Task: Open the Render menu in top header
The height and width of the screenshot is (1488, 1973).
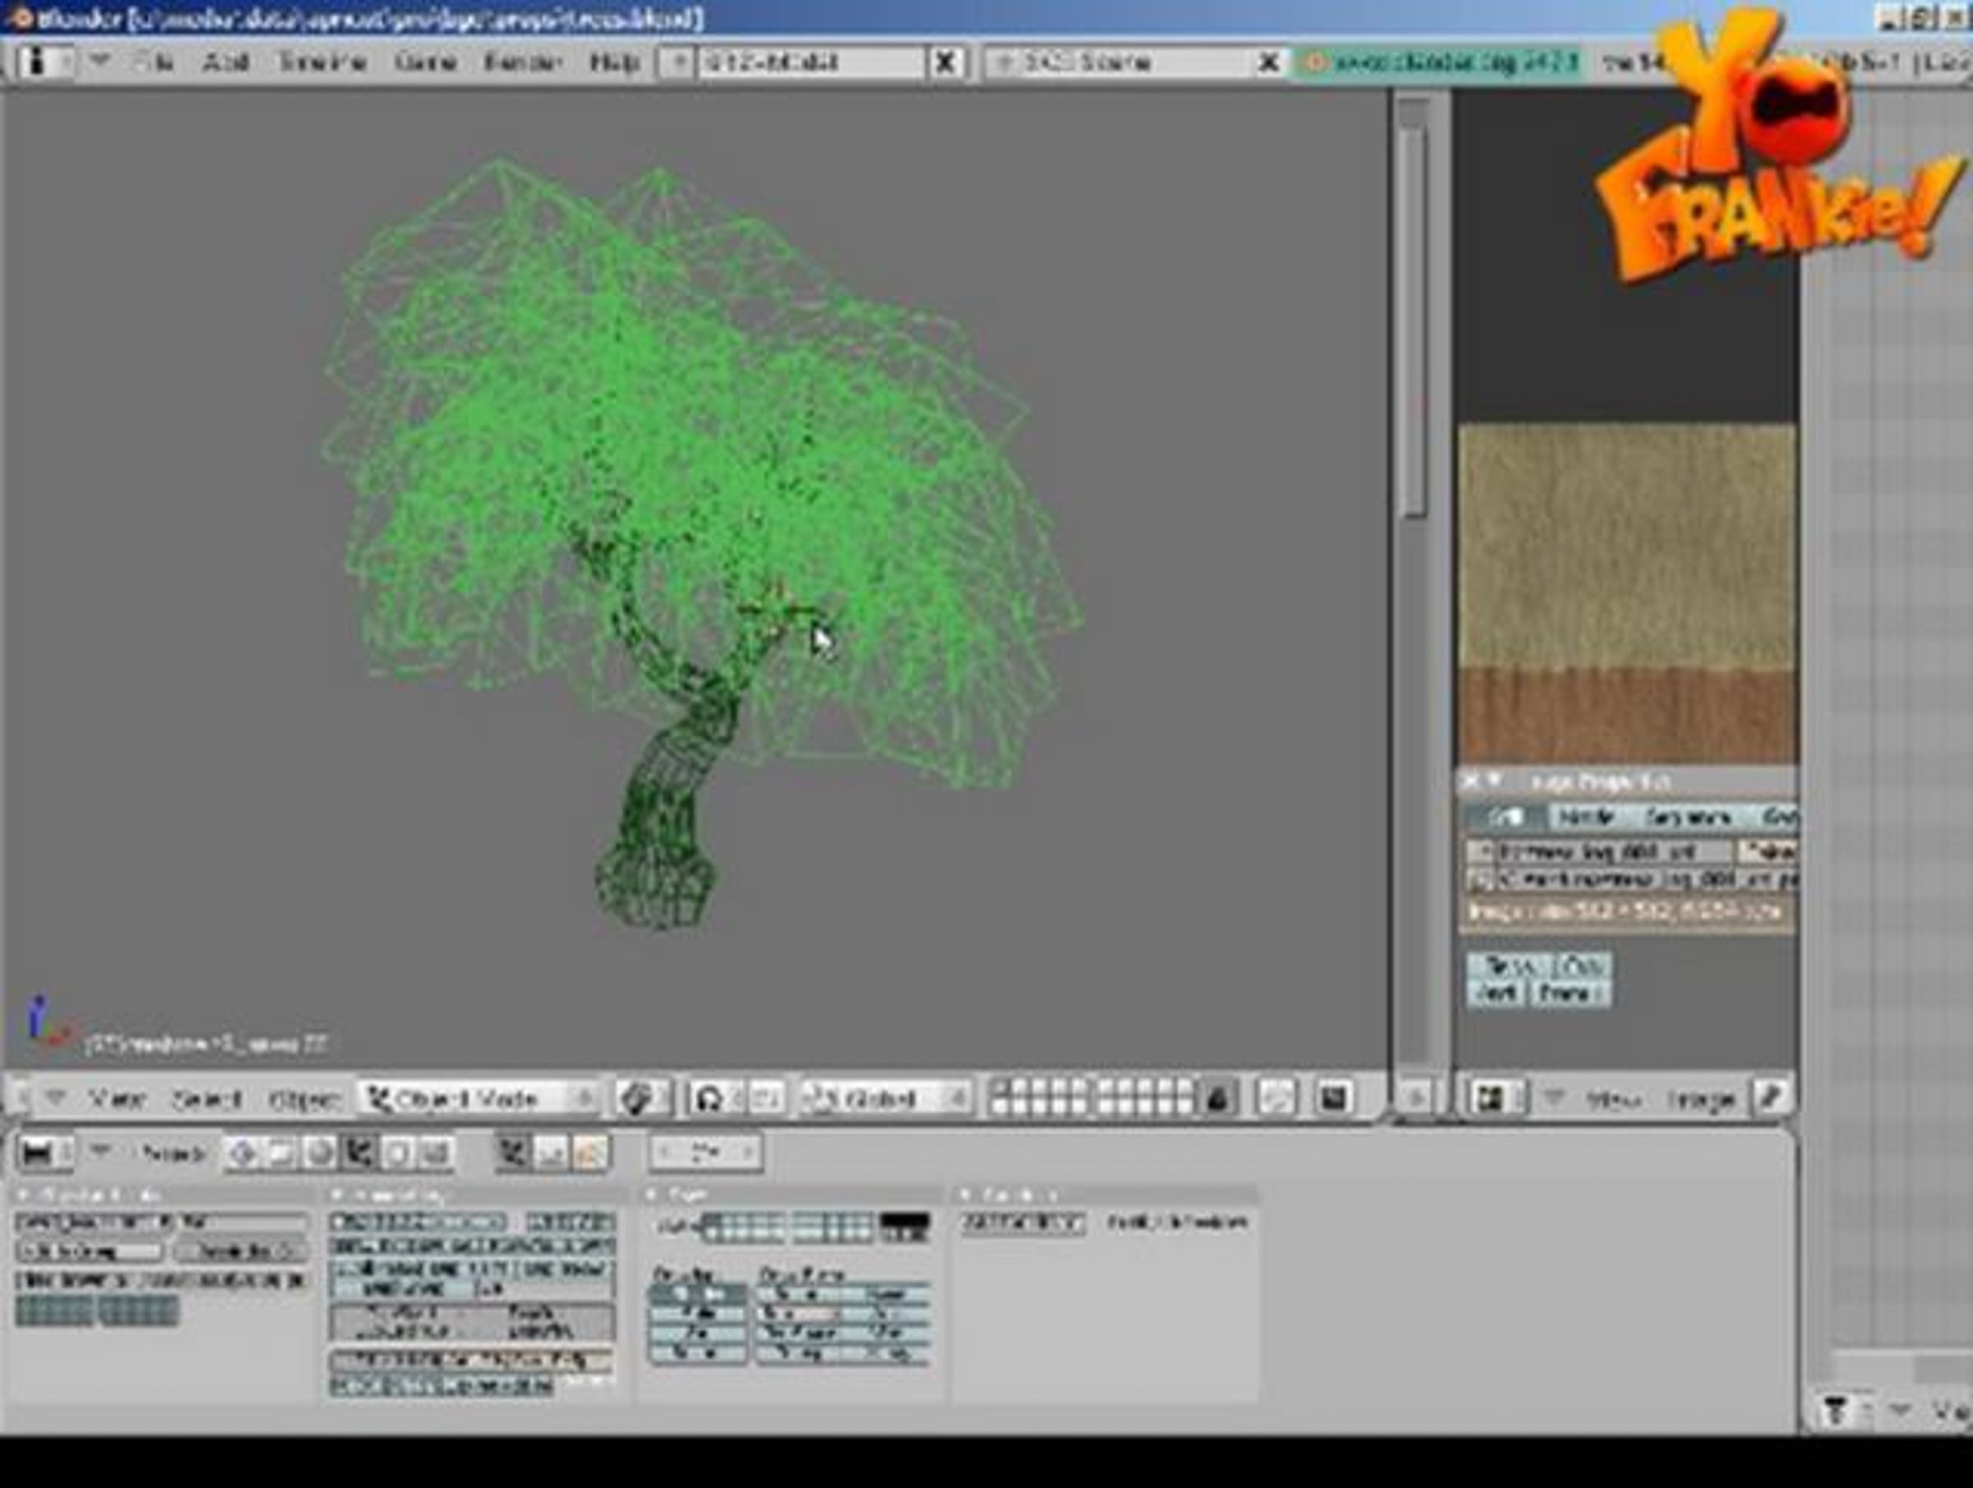Action: pos(523,62)
